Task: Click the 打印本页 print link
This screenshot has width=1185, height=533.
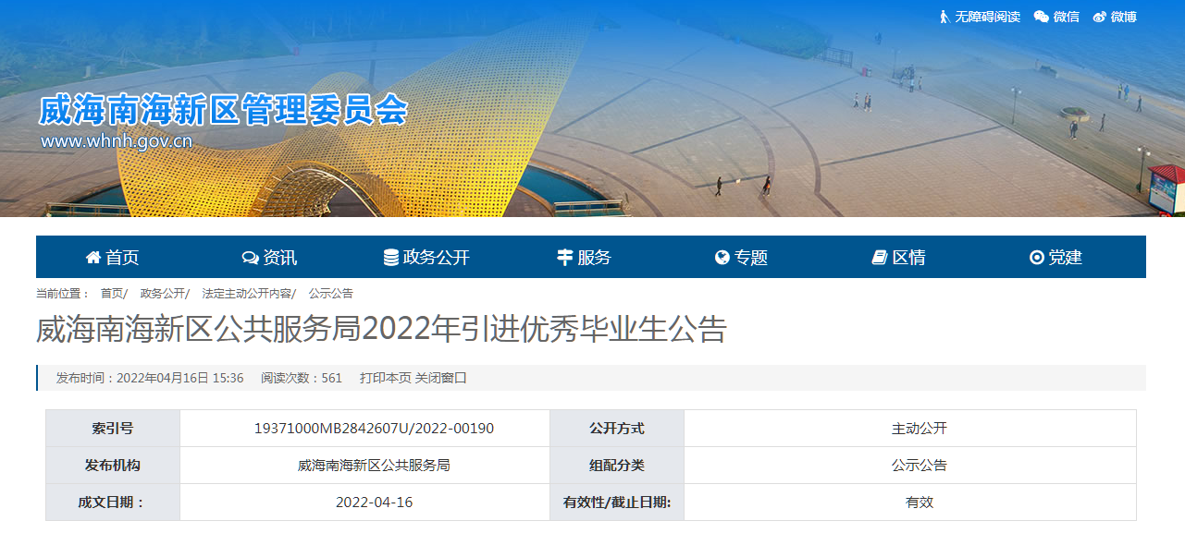Action: [x=385, y=378]
